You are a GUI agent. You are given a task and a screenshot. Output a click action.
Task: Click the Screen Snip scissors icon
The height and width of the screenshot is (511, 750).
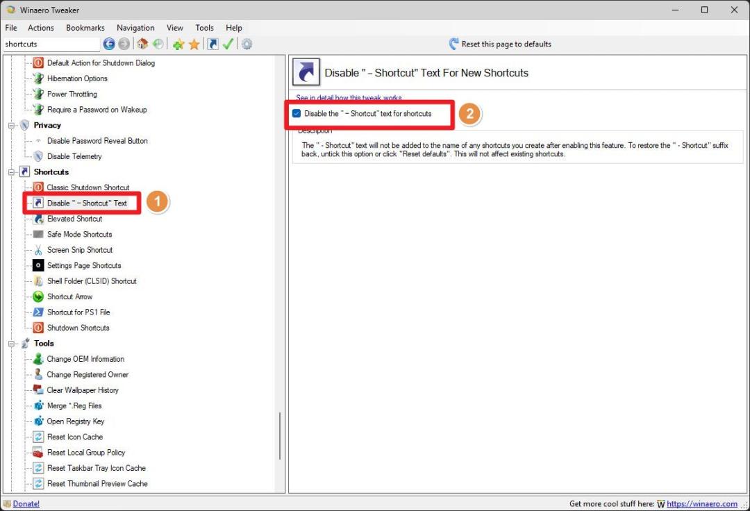(x=38, y=249)
